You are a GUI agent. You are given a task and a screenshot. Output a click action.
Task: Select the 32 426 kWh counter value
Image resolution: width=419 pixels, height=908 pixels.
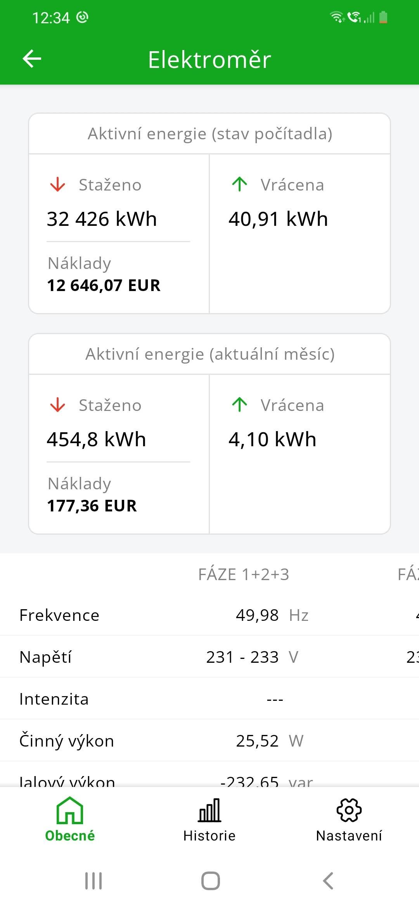[x=102, y=219]
